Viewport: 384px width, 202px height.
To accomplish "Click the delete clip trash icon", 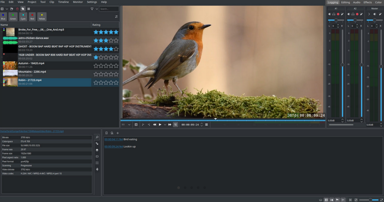I will click(x=17, y=9).
